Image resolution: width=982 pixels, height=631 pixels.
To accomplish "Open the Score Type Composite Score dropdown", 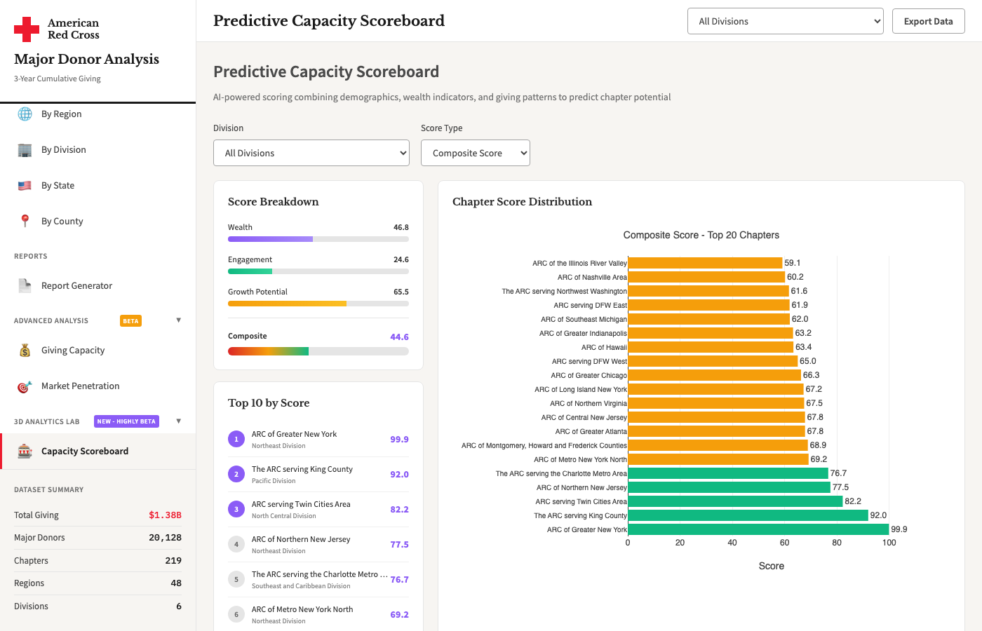I will 476,153.
